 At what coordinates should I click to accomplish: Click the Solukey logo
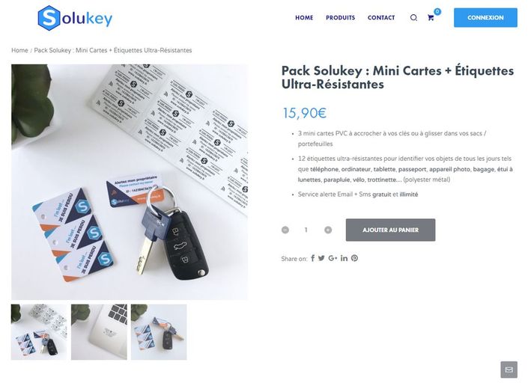pyautogui.click(x=75, y=18)
